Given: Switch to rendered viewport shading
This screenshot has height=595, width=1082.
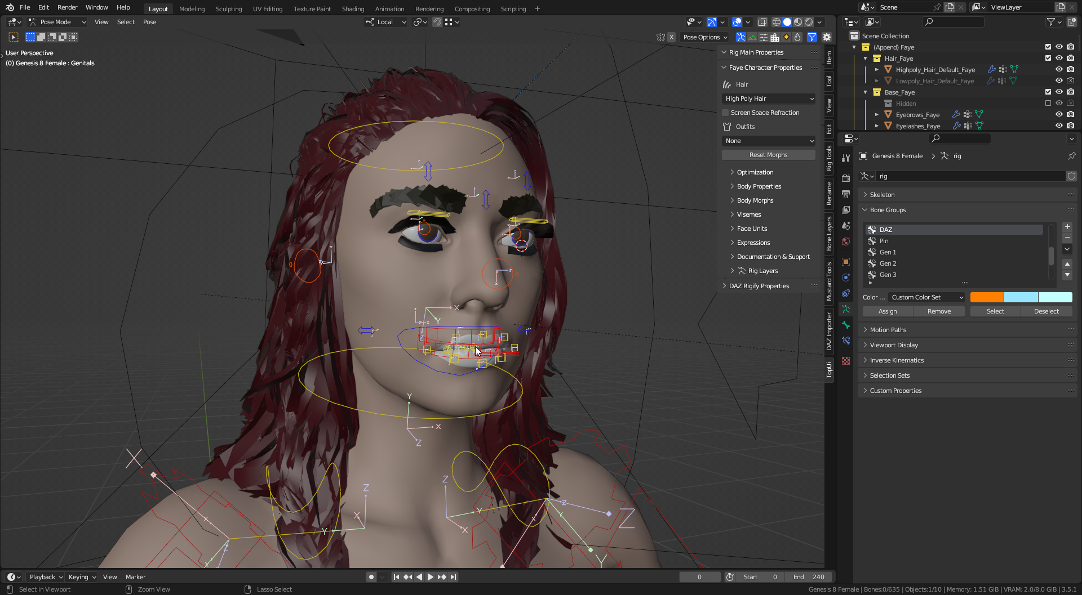Looking at the screenshot, I should [x=809, y=22].
